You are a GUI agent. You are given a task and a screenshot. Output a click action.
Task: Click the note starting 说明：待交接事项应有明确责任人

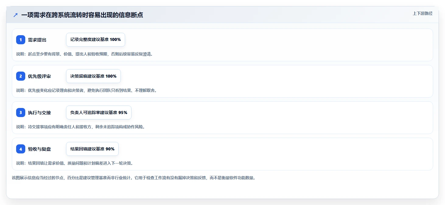[x=80, y=127]
